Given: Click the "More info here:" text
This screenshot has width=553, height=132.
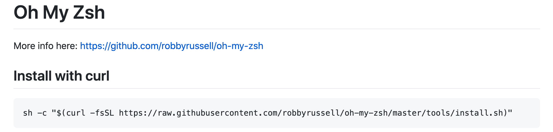Looking at the screenshot, I should [45, 46].
